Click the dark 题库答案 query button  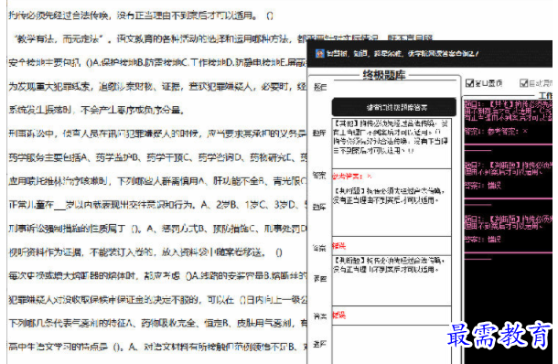(x=394, y=107)
